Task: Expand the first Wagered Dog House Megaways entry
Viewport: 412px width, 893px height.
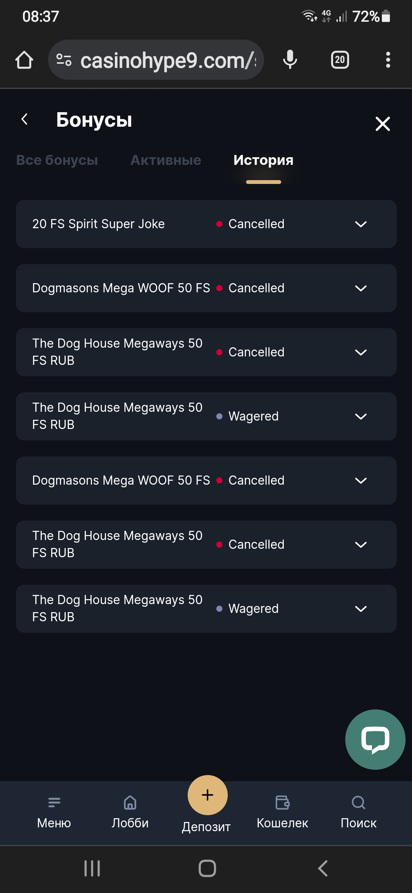Action: (360, 416)
